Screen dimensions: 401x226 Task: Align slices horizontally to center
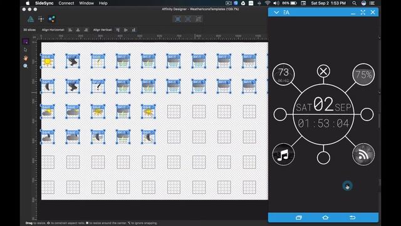point(78,30)
